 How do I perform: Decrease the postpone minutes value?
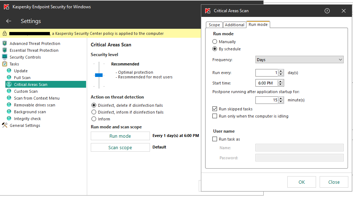point(281,102)
